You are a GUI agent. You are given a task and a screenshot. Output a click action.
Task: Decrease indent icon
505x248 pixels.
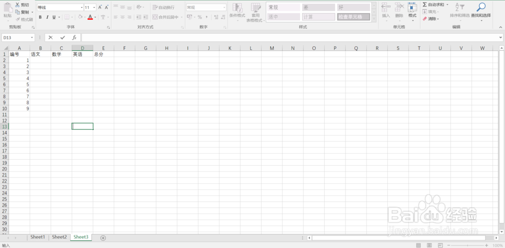pyautogui.click(x=138, y=17)
